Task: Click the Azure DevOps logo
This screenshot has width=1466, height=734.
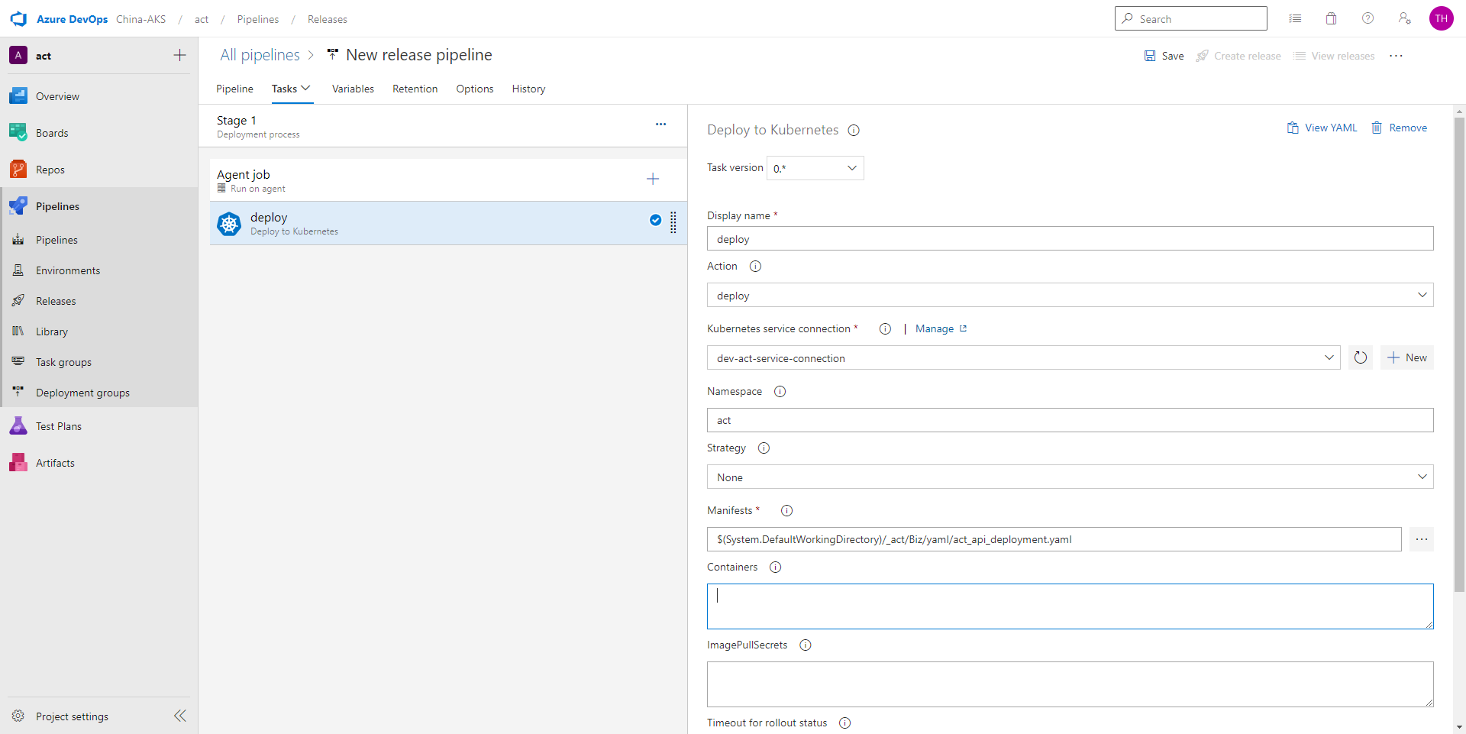Action: (x=18, y=19)
